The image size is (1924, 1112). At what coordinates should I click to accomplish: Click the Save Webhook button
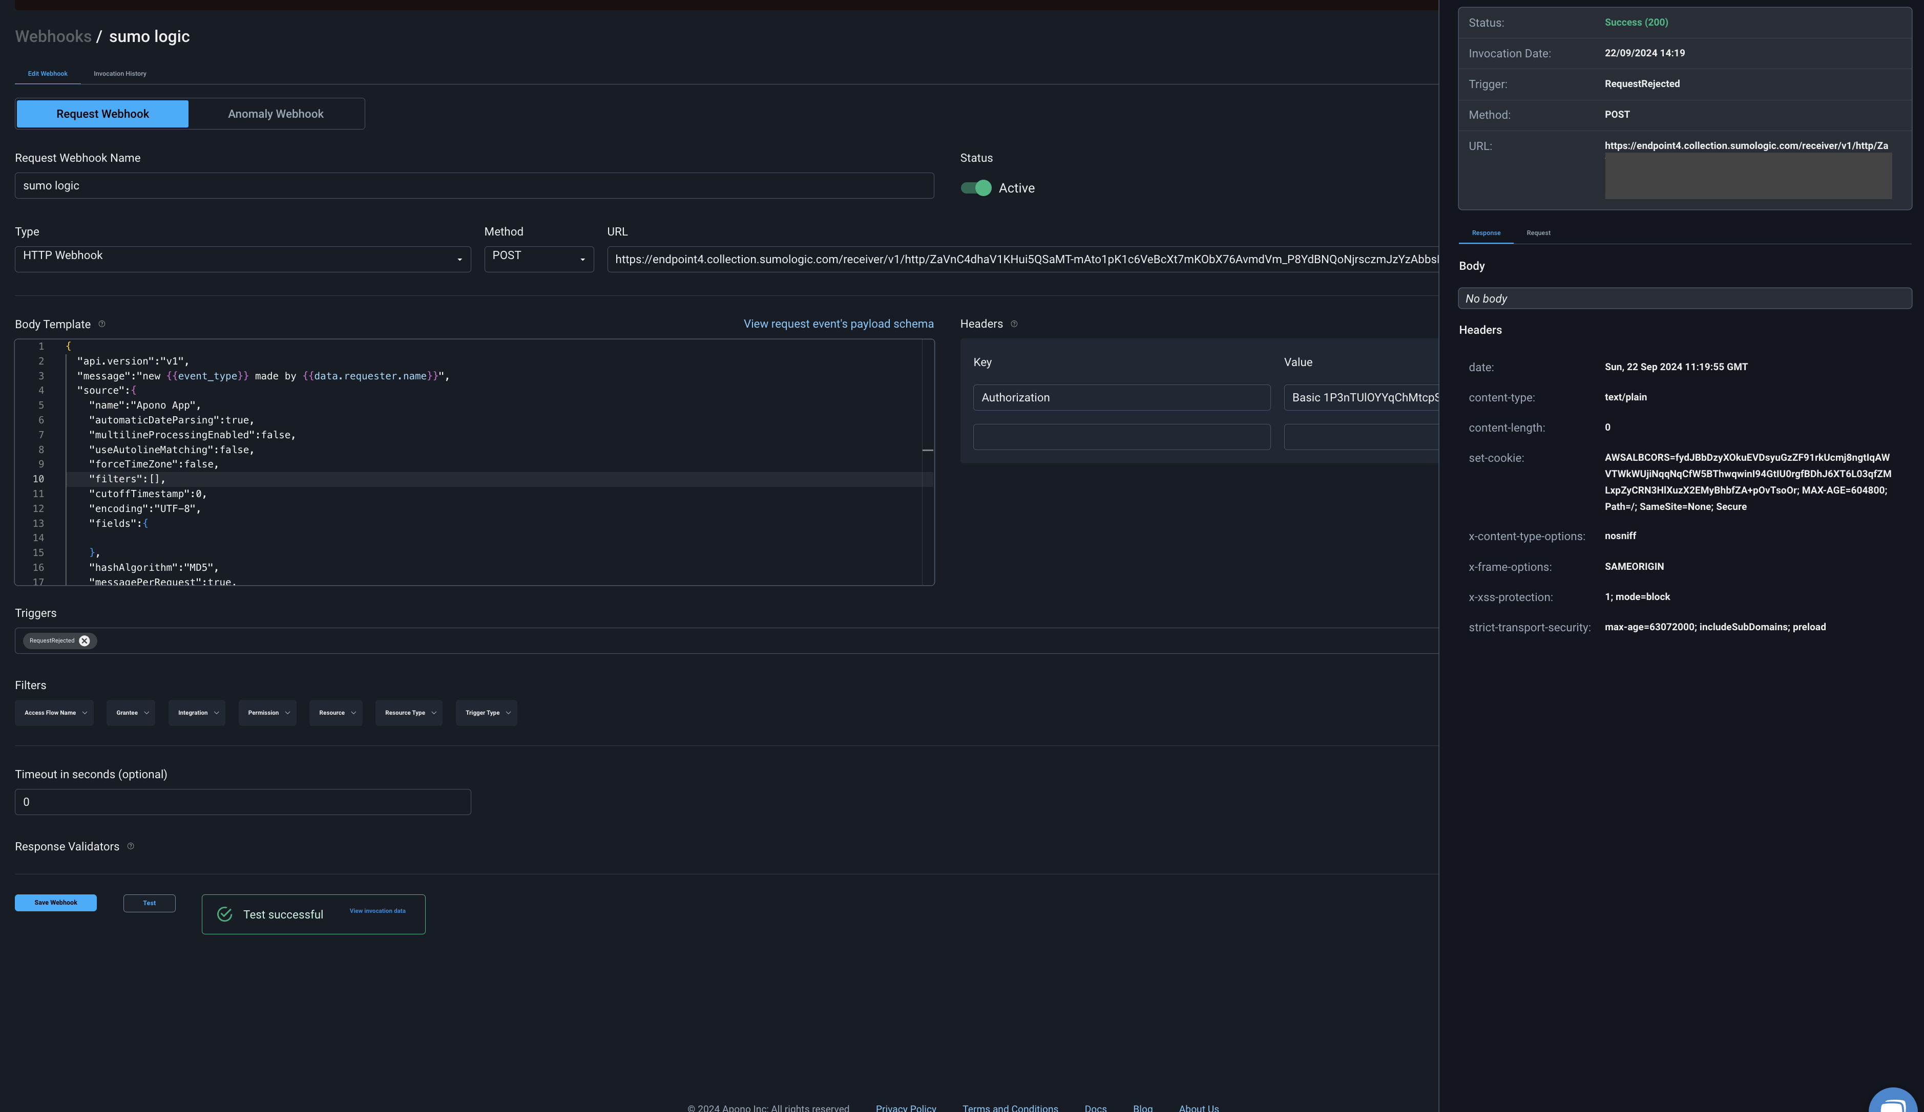(56, 902)
